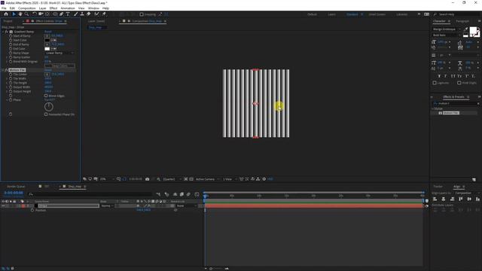Open the layer blending Mode dropdown
482x271 pixels.
[x=107, y=206]
